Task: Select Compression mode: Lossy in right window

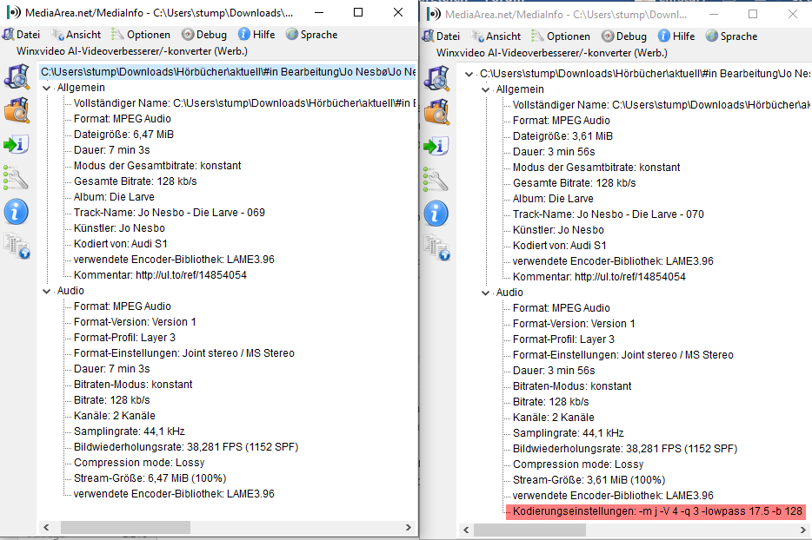Action: [x=578, y=464]
